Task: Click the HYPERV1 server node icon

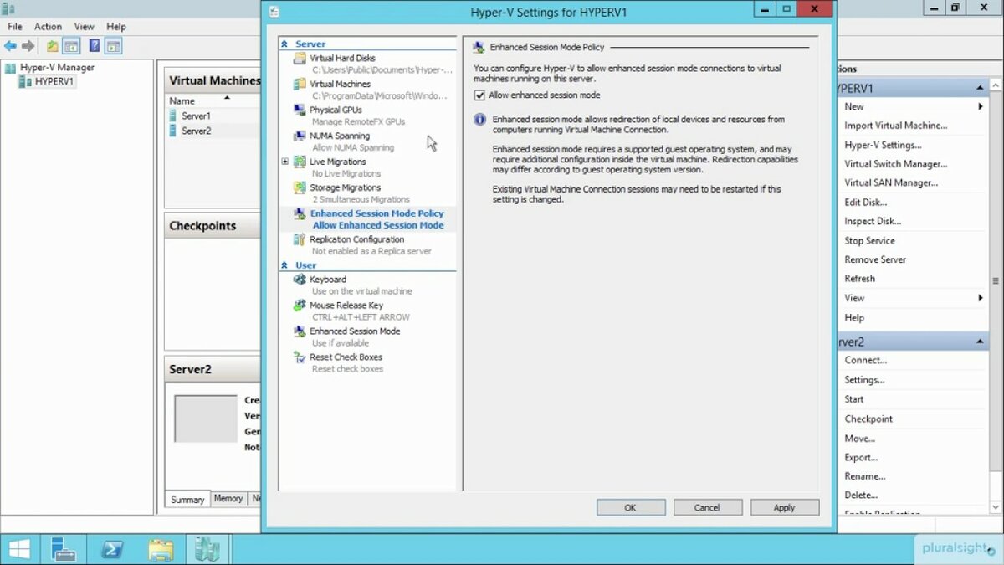Action: (x=25, y=82)
